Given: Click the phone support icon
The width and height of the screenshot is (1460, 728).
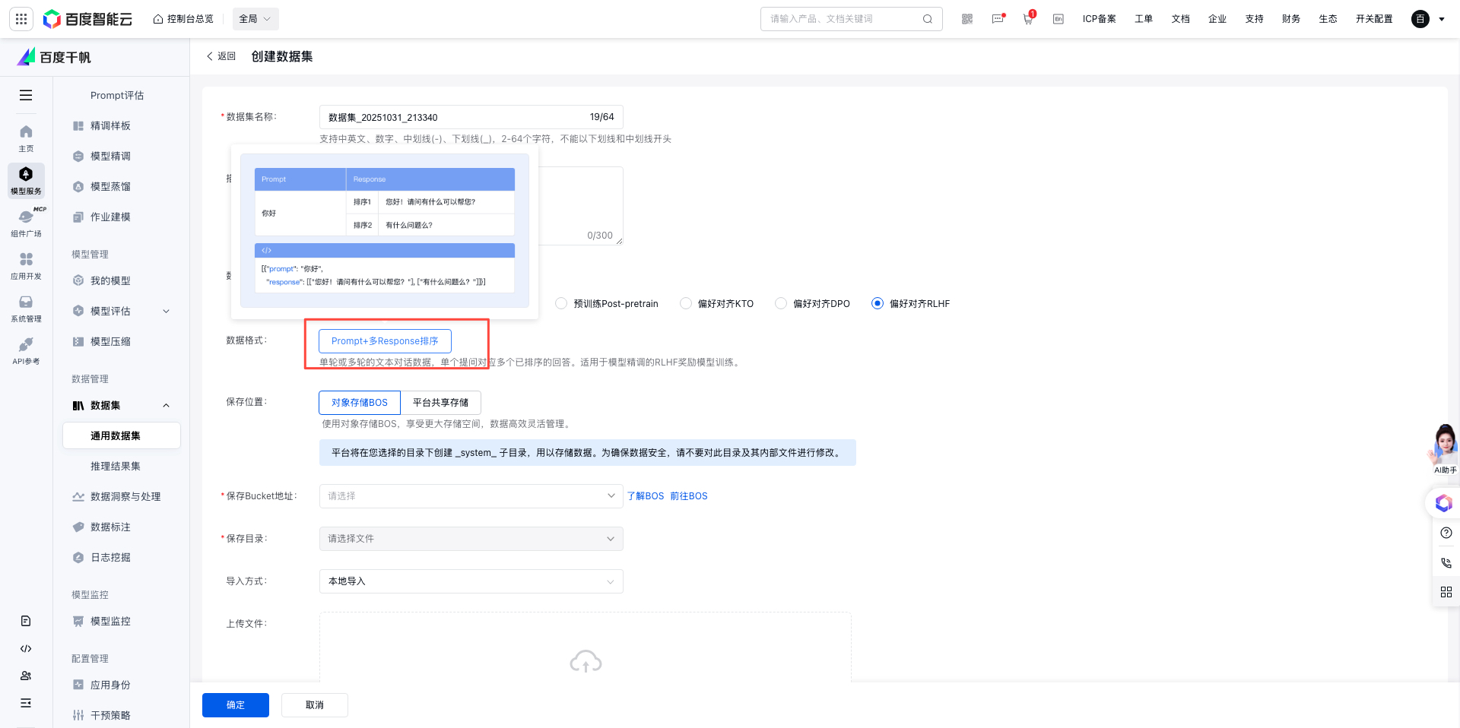Looking at the screenshot, I should coord(1446,563).
